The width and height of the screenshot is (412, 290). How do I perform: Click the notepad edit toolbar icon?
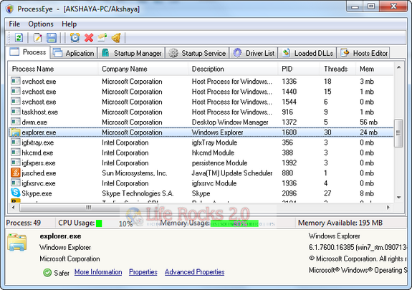(x=37, y=38)
